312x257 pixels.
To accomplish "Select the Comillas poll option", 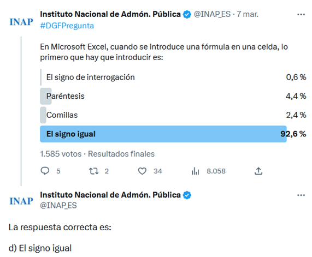I will pyautogui.click(x=173, y=115).
